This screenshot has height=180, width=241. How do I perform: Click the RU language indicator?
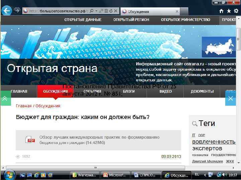197,174
